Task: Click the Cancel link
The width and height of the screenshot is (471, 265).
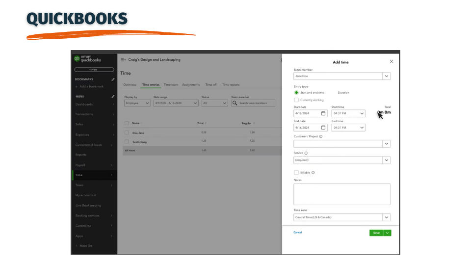Action: click(298, 232)
